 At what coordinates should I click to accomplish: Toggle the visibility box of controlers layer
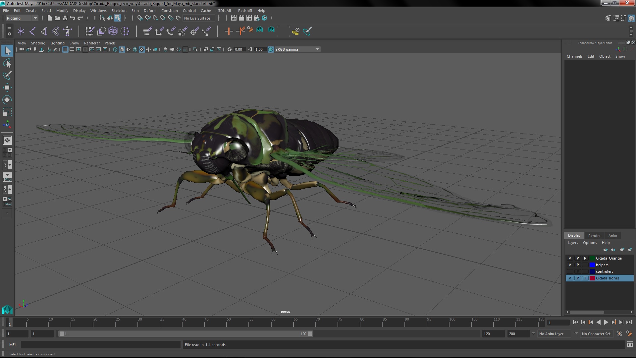[x=570, y=271]
